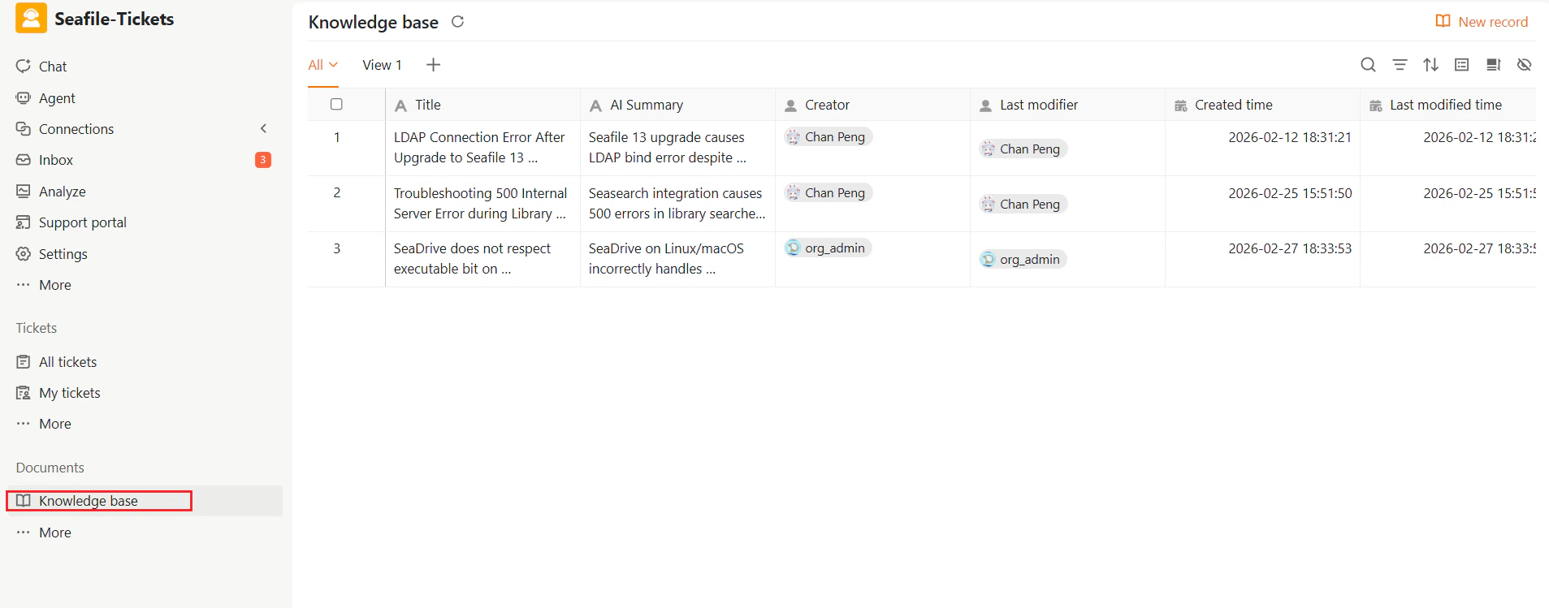Switch to the View 1 tab

click(382, 65)
